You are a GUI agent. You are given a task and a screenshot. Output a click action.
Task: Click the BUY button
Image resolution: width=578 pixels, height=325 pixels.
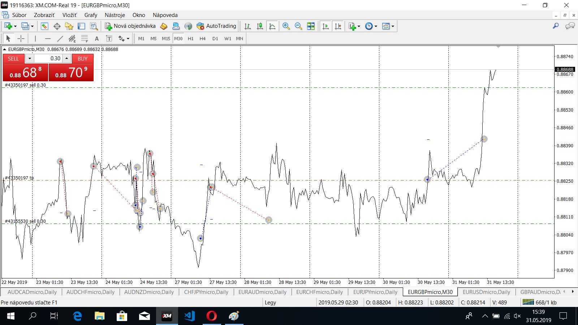(x=83, y=58)
